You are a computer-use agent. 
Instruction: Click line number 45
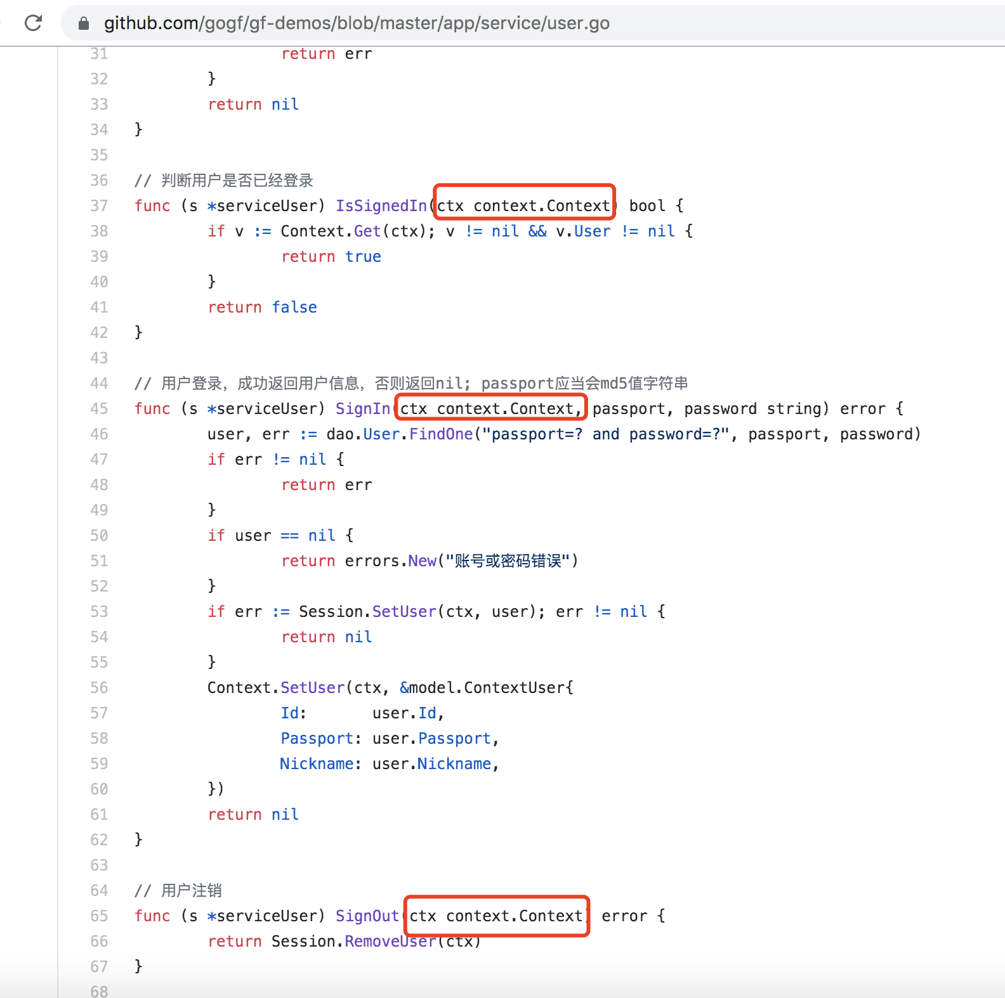[99, 408]
